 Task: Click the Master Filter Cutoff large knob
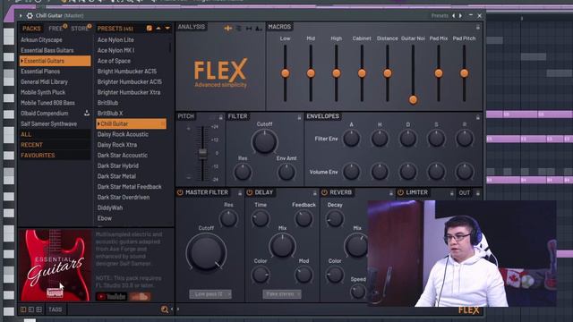(x=206, y=252)
